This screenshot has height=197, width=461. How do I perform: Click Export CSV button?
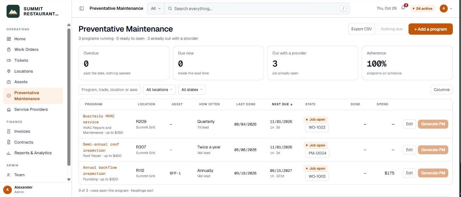[362, 29]
